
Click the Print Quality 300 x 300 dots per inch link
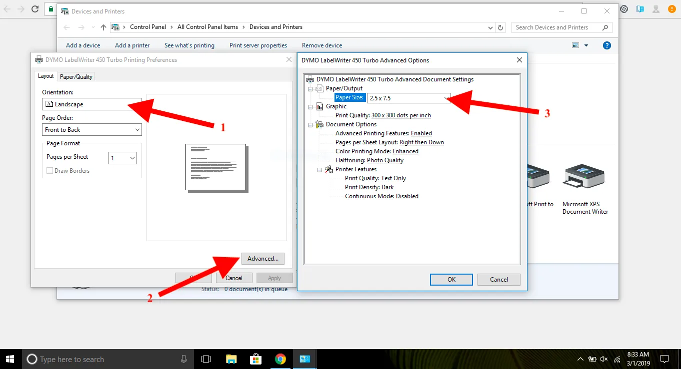coord(401,115)
